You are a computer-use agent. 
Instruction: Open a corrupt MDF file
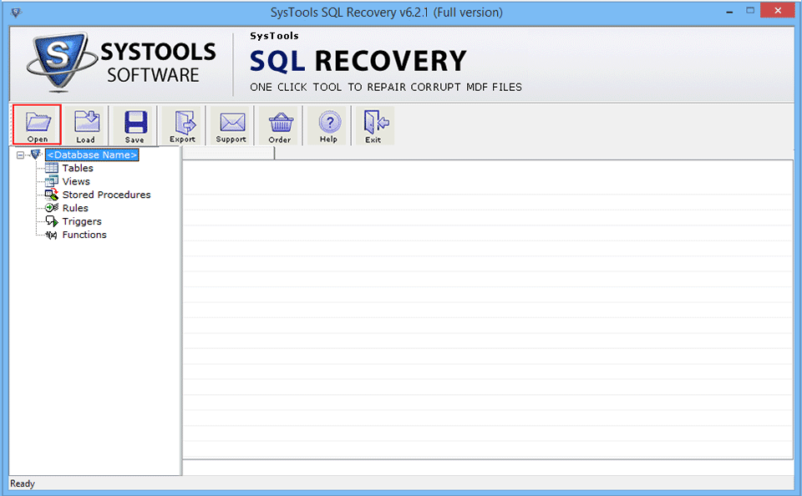[37, 124]
